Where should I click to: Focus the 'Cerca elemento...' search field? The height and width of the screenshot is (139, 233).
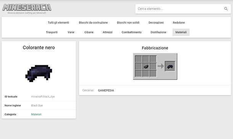tap(183, 9)
